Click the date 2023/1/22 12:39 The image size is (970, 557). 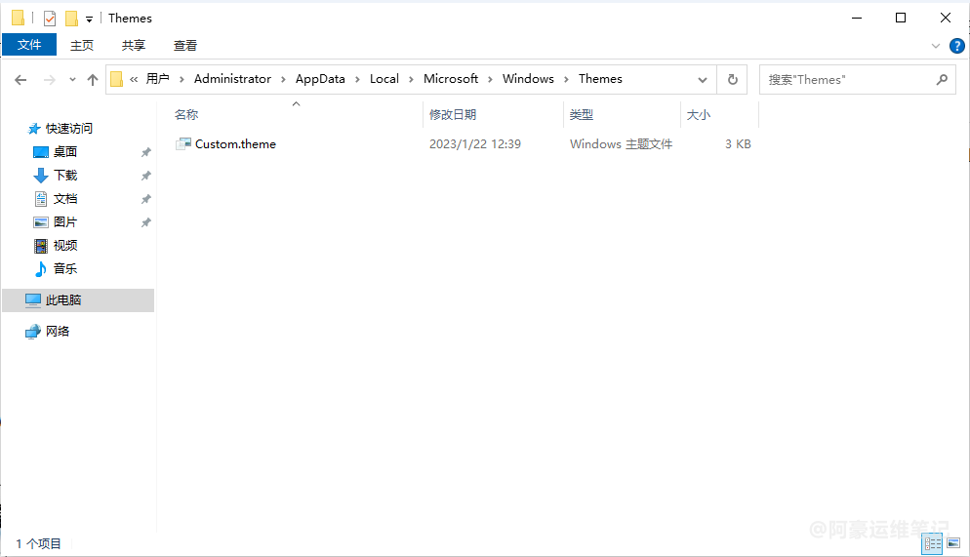[x=475, y=144]
